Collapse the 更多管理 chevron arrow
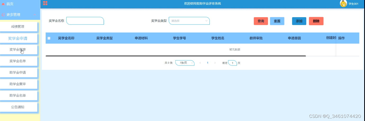This screenshot has width=365, height=121. 35,15
